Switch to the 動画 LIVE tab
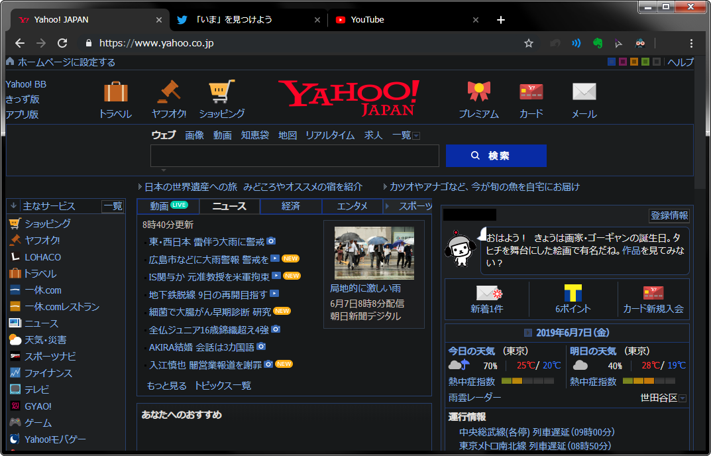Viewport: 711px width, 456px height. (x=168, y=206)
